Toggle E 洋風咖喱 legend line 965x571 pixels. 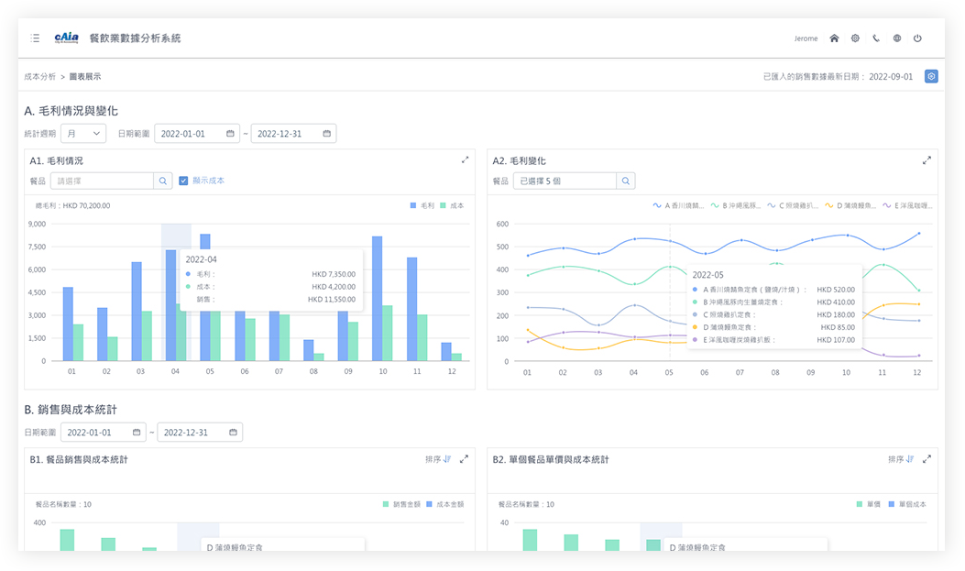pyautogui.click(x=908, y=205)
